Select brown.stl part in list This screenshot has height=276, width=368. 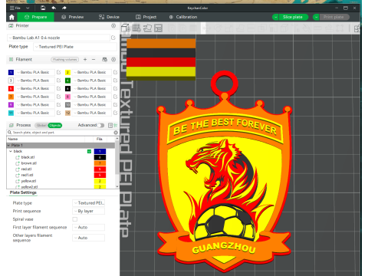29,163
